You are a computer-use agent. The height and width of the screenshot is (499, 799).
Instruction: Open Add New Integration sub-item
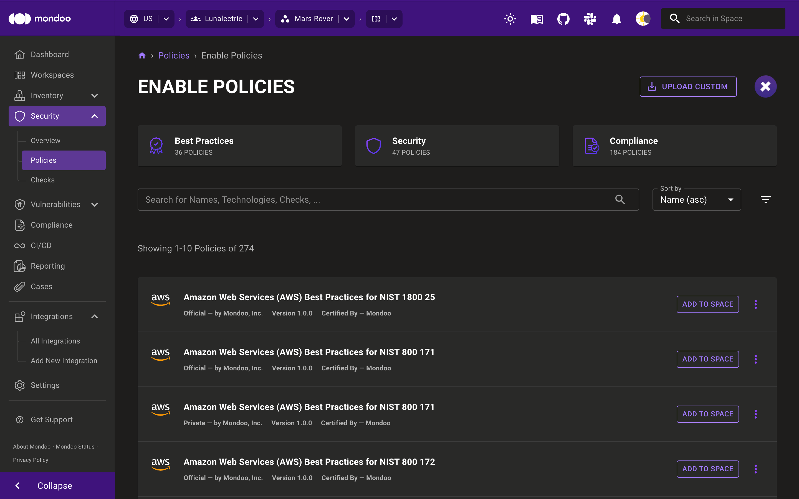pos(64,361)
